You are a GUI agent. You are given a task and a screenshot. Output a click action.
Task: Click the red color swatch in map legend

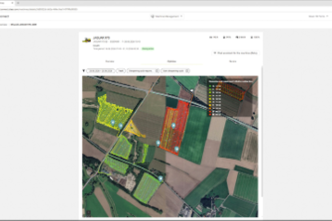click(210, 114)
